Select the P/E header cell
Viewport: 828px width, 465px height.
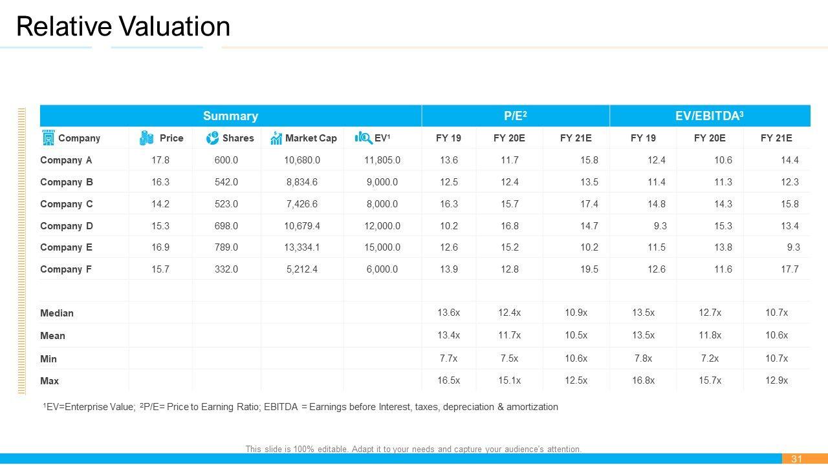(x=516, y=116)
